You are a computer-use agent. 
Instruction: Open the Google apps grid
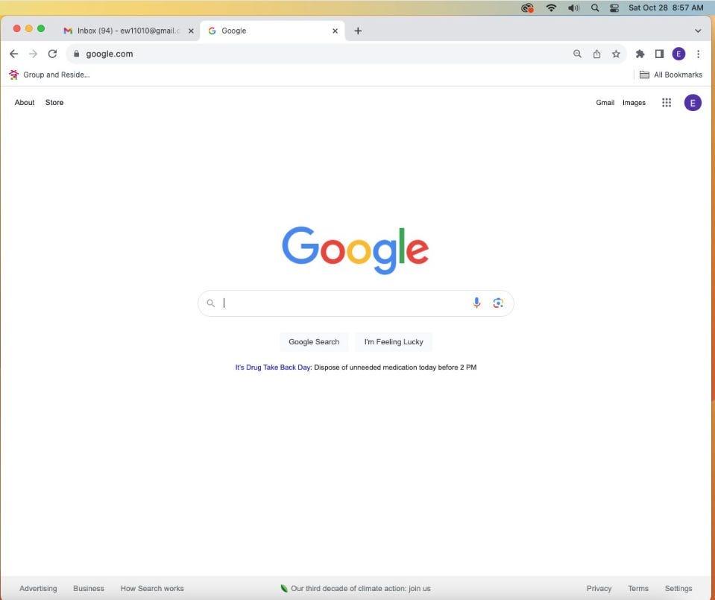click(x=667, y=103)
